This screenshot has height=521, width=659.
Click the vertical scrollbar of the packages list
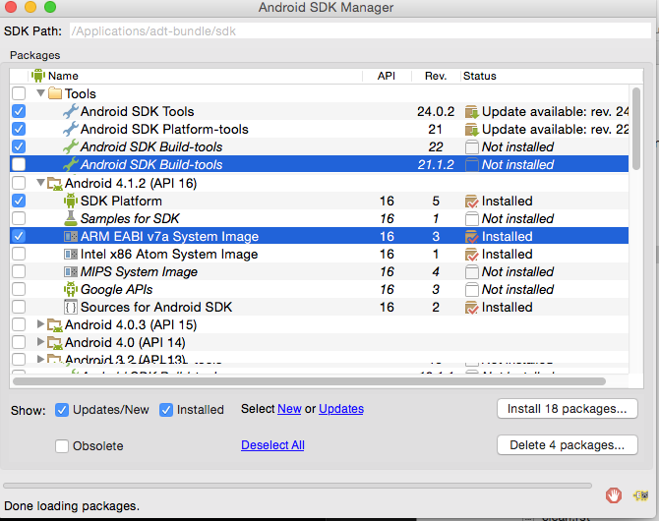click(x=636, y=129)
